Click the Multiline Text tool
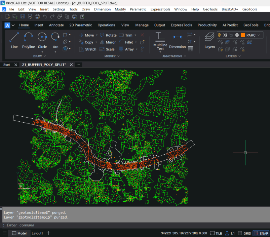The height and width of the screenshot is (237, 270). pos(160,42)
